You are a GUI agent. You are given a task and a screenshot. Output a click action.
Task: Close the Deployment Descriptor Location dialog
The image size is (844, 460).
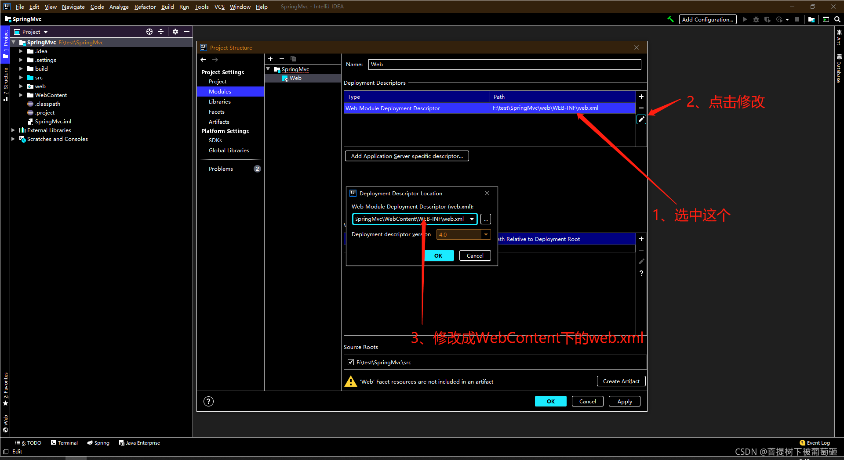click(x=487, y=193)
